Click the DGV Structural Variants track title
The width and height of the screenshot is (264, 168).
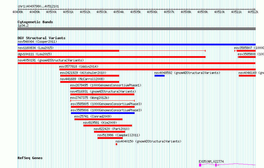point(42,38)
